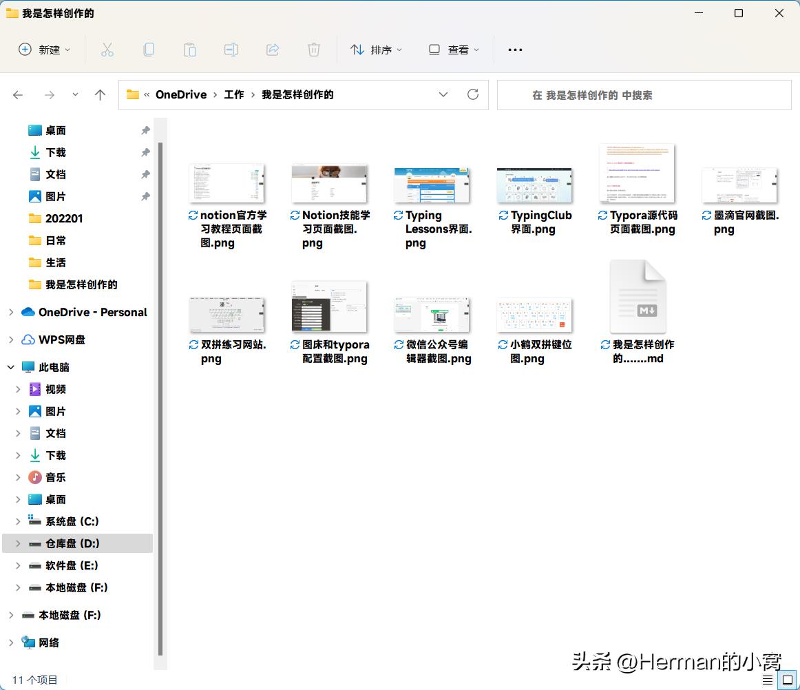800x690 pixels.
Task: Click the Up navigation arrow
Action: (100, 94)
